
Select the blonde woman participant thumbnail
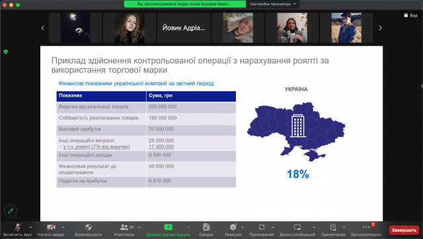[x=238, y=28]
